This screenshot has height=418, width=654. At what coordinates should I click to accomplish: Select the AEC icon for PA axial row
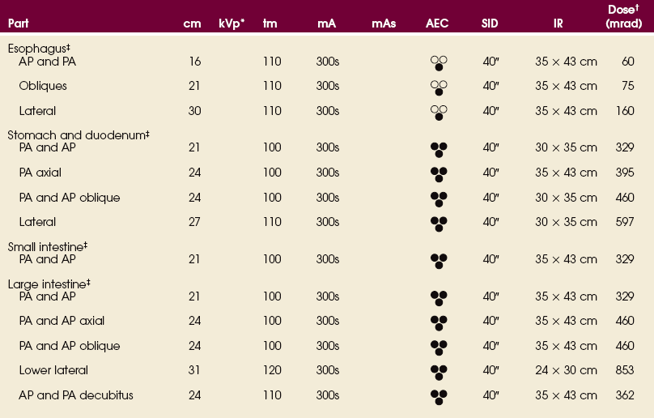click(439, 174)
